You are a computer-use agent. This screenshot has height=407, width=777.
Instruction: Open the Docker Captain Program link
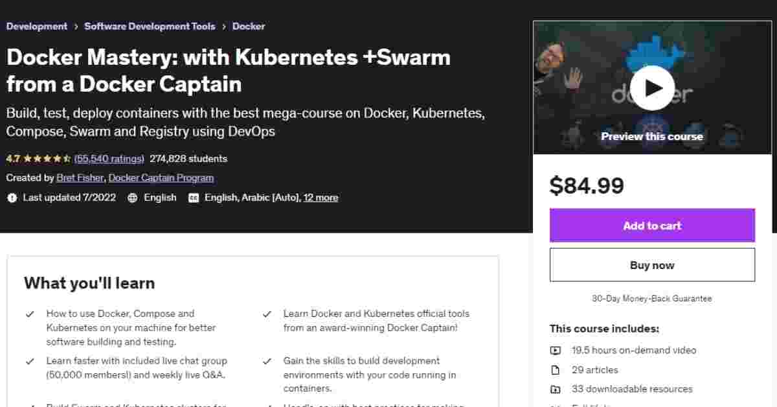click(x=161, y=178)
